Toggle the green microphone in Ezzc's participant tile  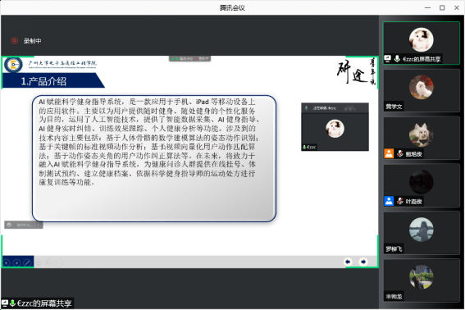(397, 59)
